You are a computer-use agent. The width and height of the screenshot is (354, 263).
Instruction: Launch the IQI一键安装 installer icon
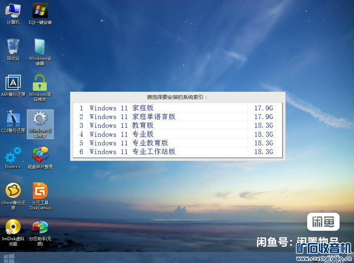(x=40, y=14)
